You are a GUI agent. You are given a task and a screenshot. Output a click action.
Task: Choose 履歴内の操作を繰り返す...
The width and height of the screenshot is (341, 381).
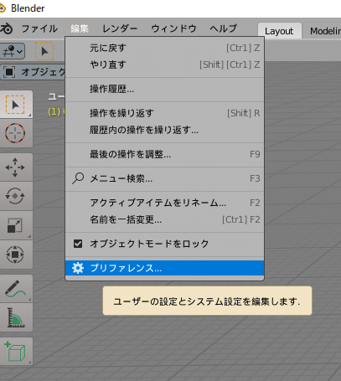tap(164, 130)
